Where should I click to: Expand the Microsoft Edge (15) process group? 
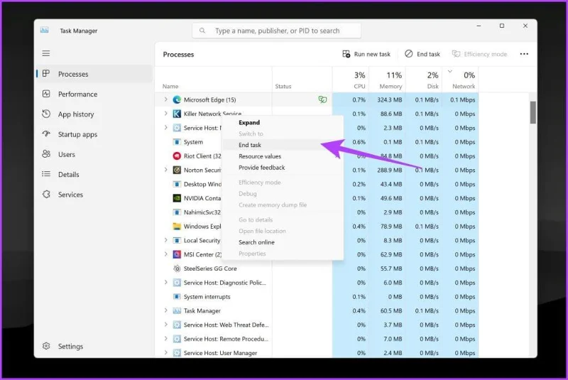[165, 99]
